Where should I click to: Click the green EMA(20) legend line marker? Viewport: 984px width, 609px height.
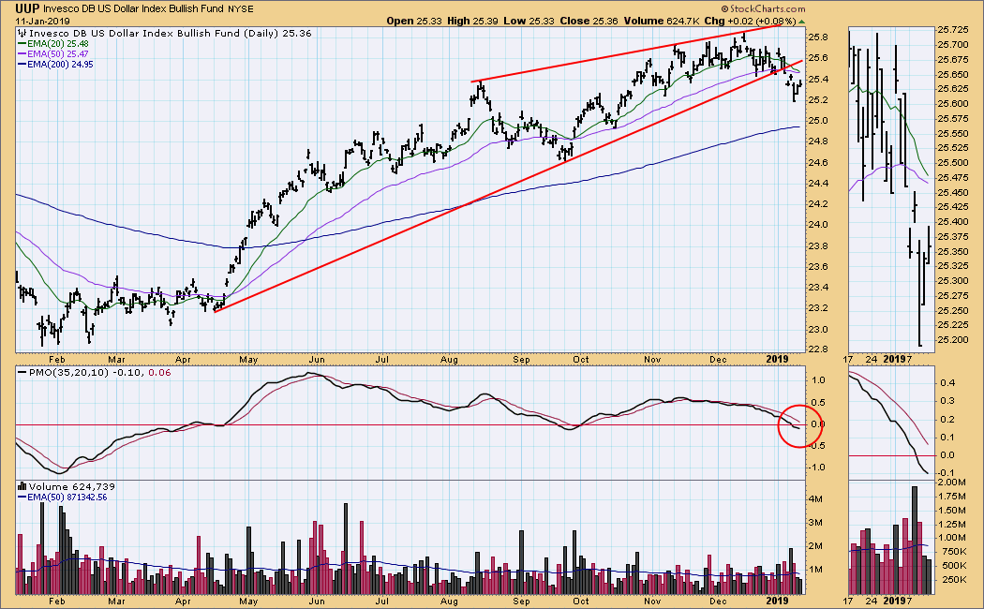(x=22, y=44)
